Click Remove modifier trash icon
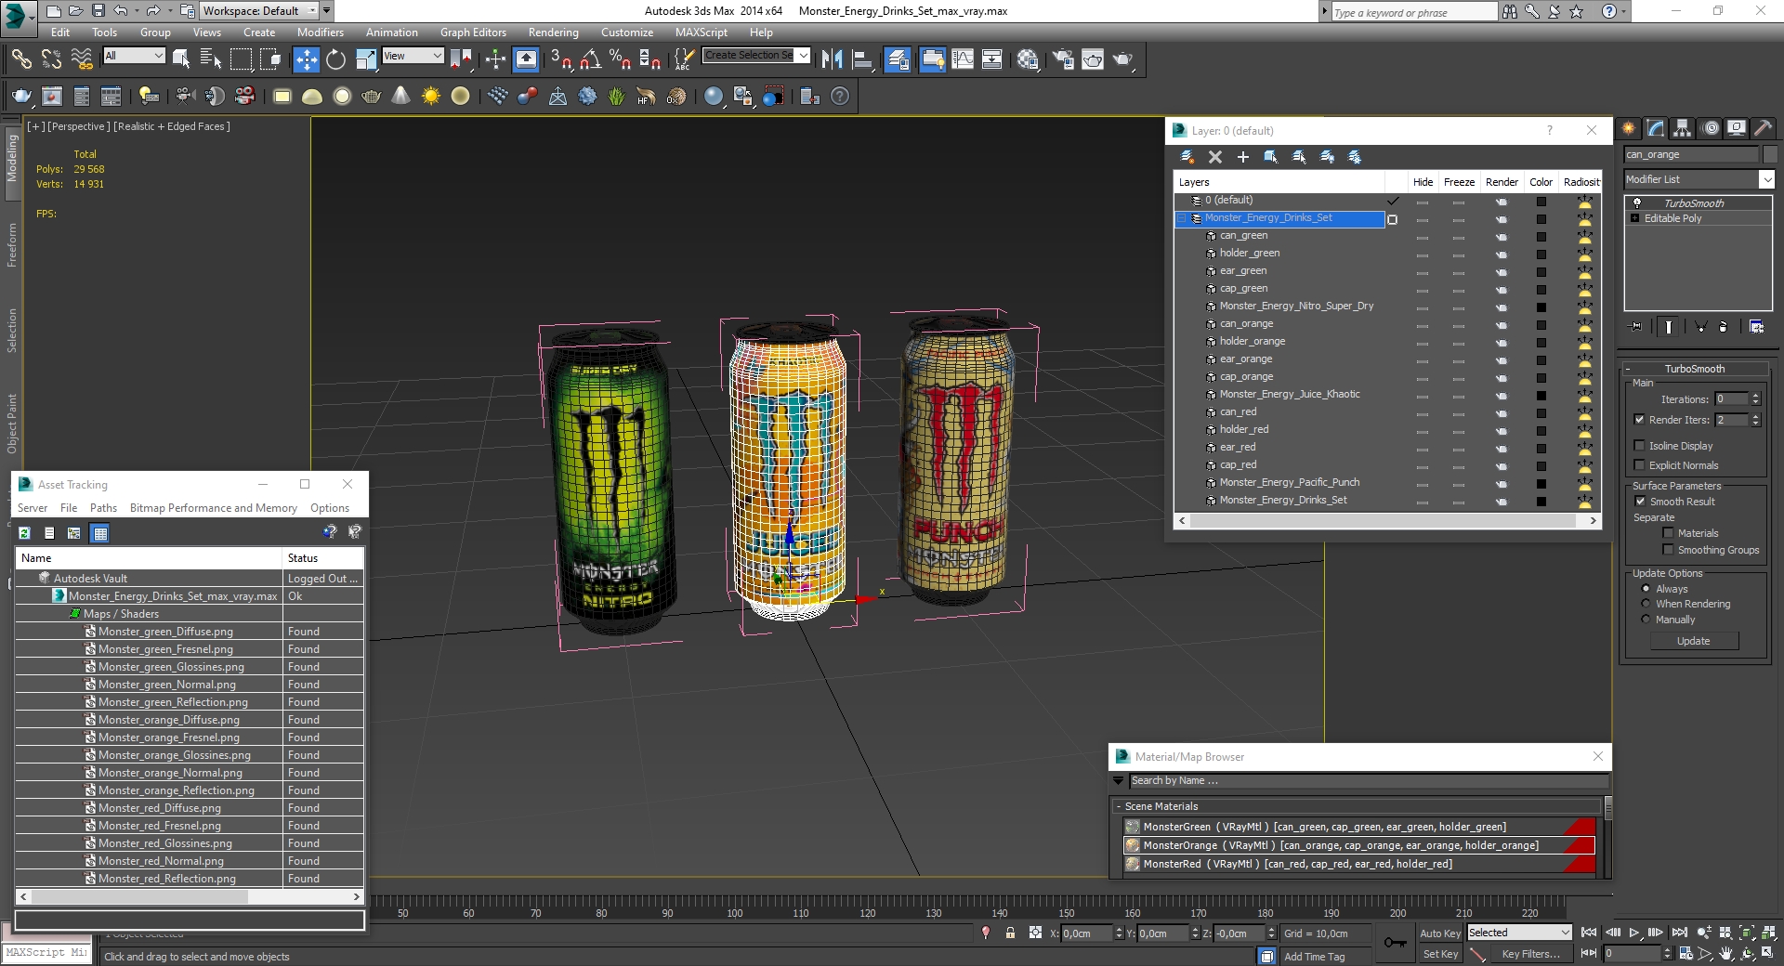Image resolution: width=1784 pixels, height=966 pixels. click(1723, 327)
